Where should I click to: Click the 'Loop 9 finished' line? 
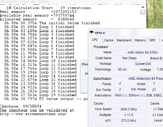click(39, 57)
